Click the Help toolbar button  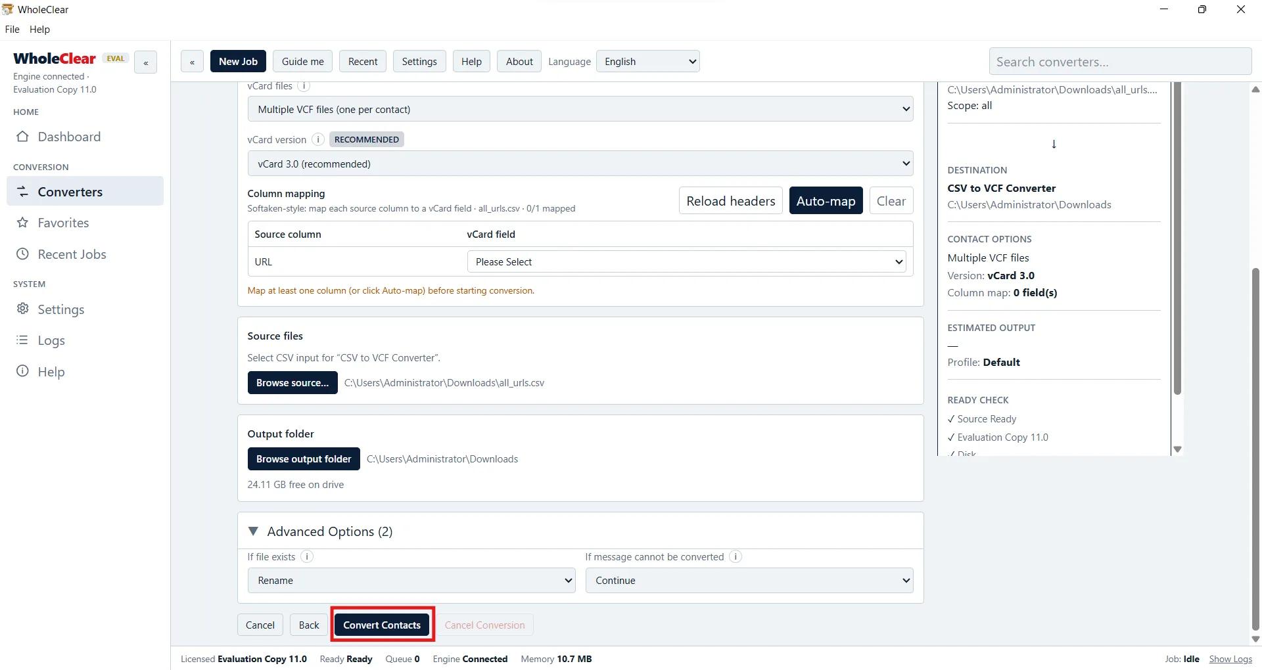[x=471, y=62]
